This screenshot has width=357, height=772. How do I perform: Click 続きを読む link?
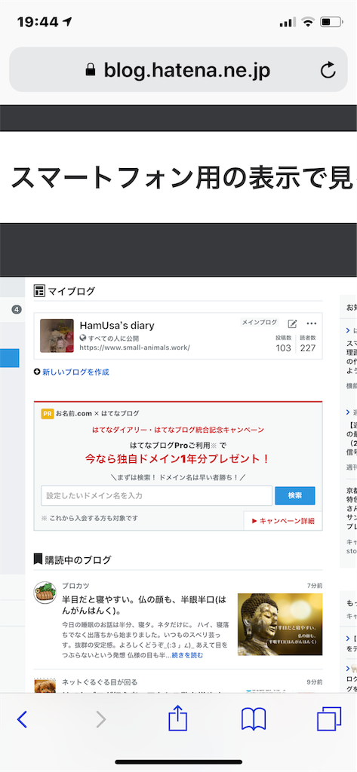[187, 655]
